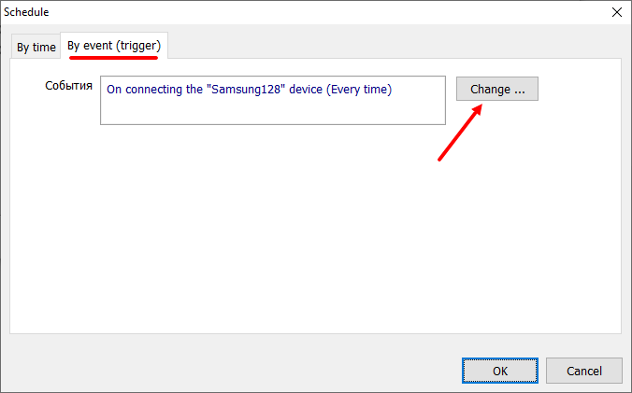Click the blank area below event text inside box
The width and height of the screenshot is (632, 393).
tap(271, 110)
